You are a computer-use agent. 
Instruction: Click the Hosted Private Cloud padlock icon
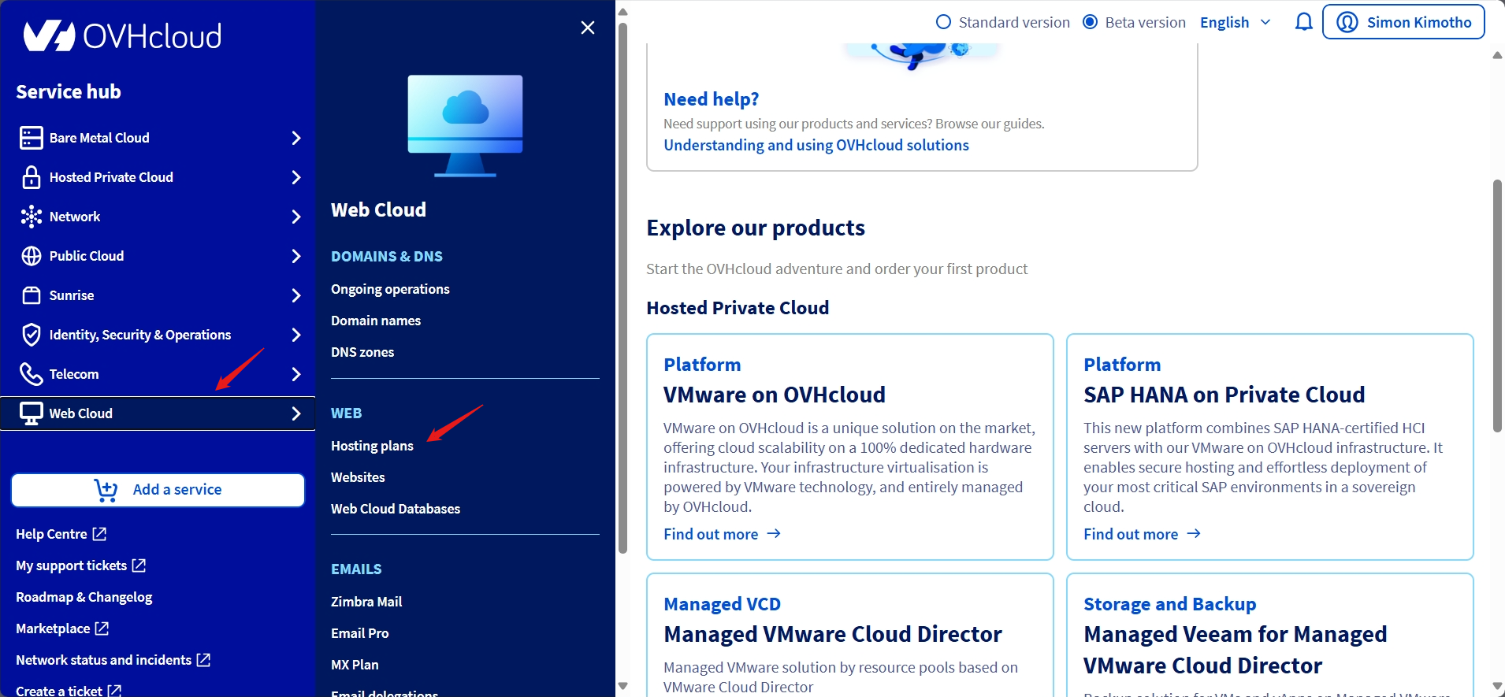(x=32, y=177)
